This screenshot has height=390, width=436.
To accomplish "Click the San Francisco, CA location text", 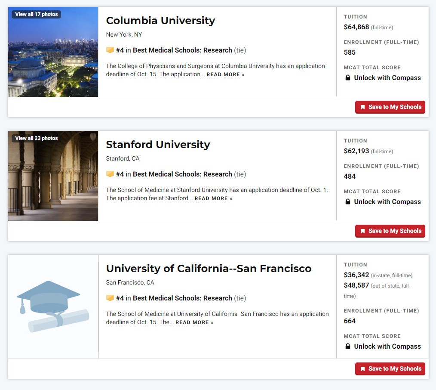I will [x=130, y=282].
